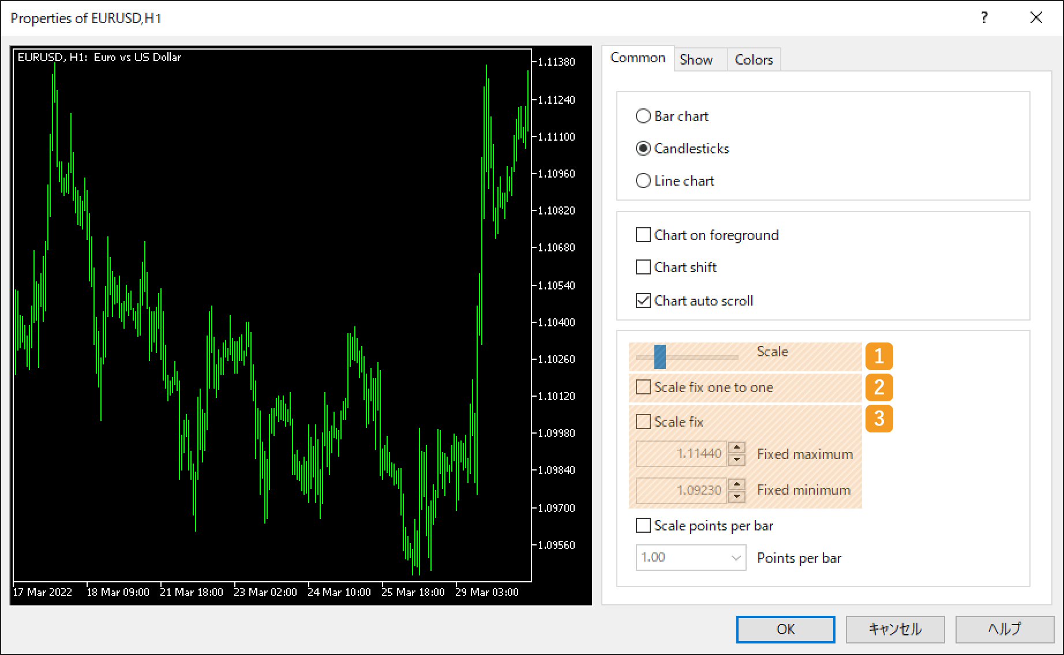Decrease Fixed minimum with down arrow

[x=736, y=496]
